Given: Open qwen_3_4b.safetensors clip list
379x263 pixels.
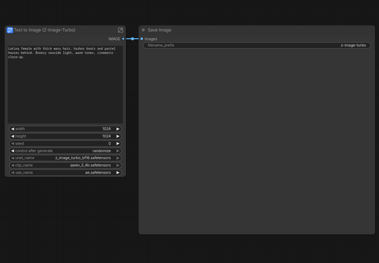Looking at the screenshot, I should [90, 165].
